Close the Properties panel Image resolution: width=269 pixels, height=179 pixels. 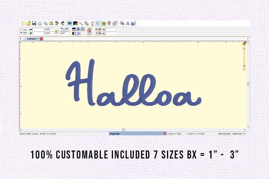point(164,133)
